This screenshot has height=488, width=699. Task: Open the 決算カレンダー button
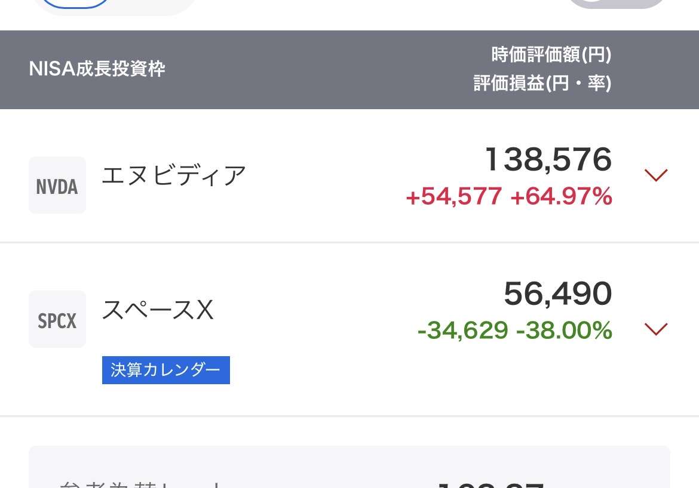[166, 370]
